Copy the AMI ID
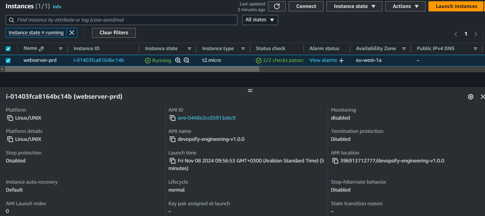Image resolution: width=485 pixels, height=216 pixels. click(x=173, y=118)
